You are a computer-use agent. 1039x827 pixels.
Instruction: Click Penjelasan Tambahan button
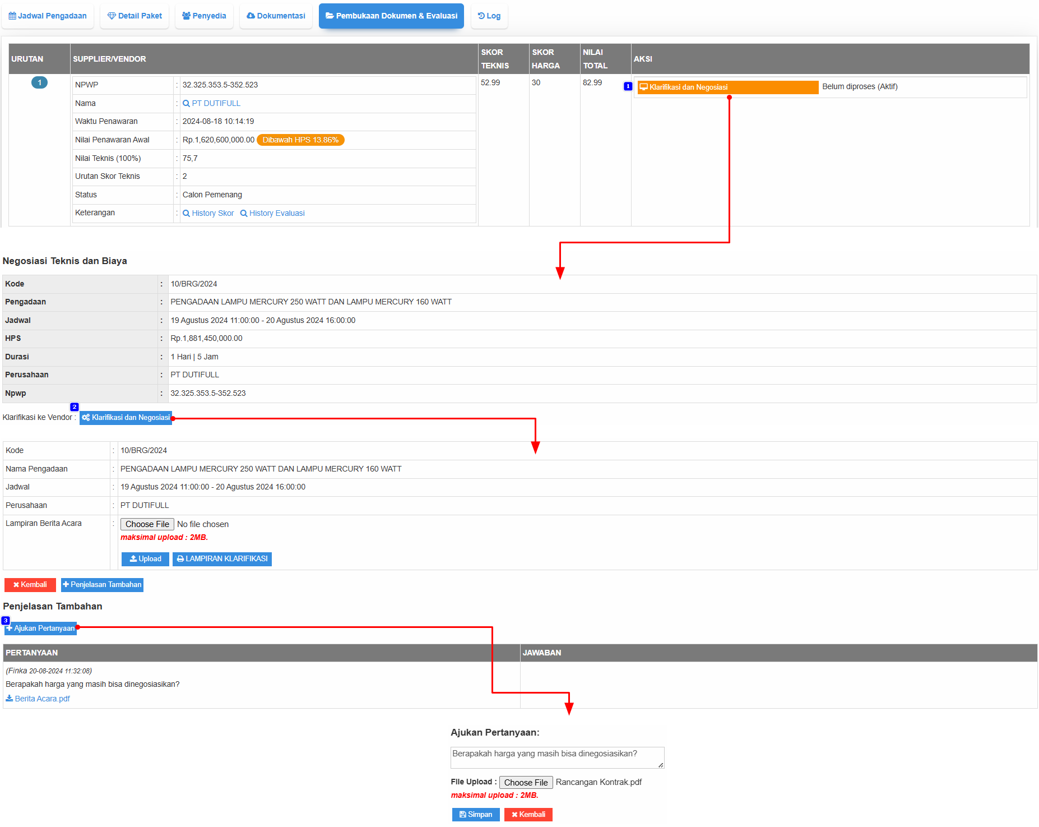102,585
